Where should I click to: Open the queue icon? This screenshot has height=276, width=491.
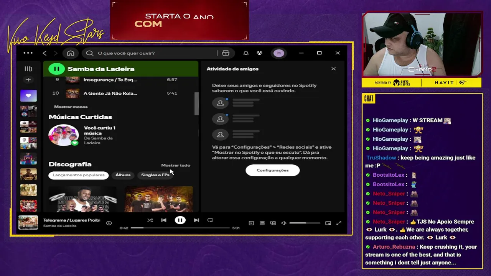[x=262, y=223]
